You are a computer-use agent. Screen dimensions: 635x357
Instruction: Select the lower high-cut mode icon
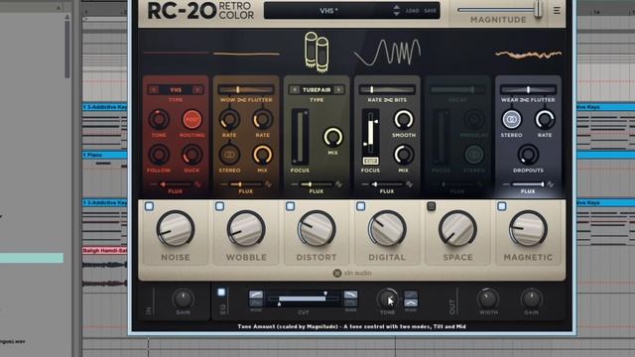click(x=350, y=302)
